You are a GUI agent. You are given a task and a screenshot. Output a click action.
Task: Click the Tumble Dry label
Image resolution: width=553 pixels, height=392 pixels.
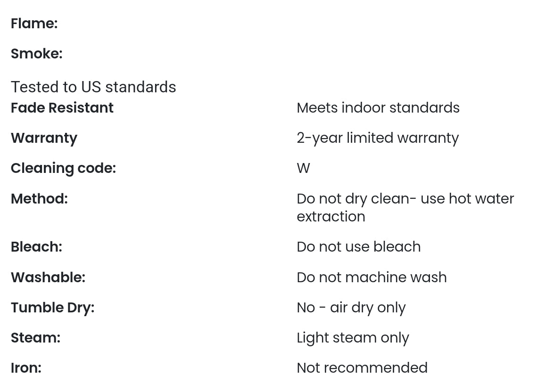52,308
